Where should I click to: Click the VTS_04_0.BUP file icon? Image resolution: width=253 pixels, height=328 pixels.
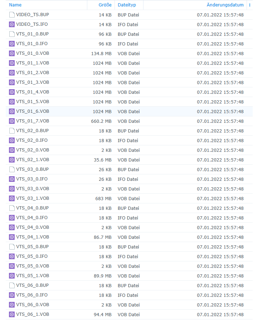pos(12,208)
